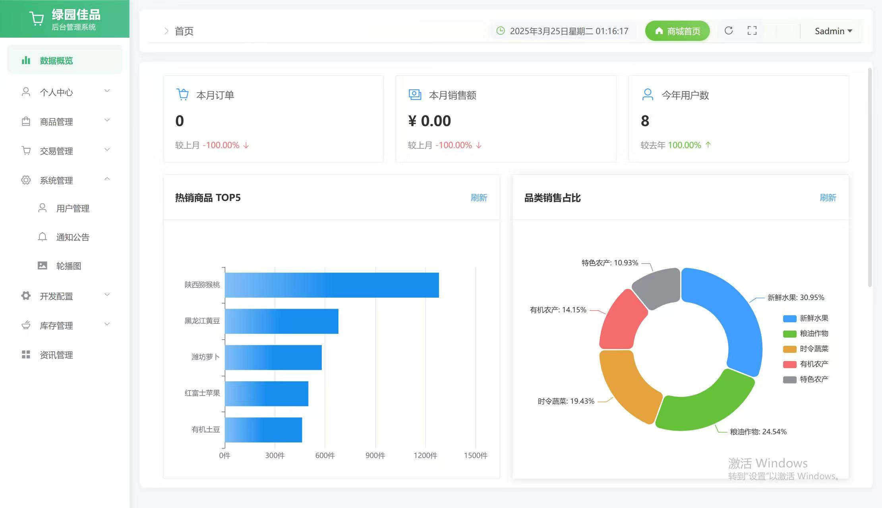This screenshot has height=508, width=882.
Task: Expand the 个人中心 menu chevron
Action: coord(107,91)
